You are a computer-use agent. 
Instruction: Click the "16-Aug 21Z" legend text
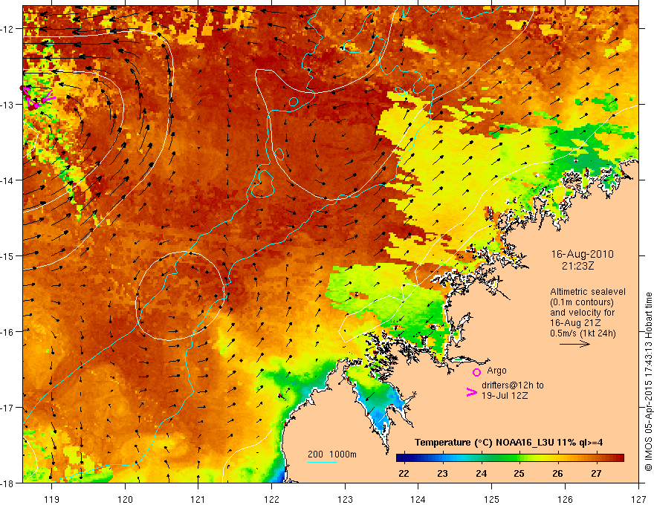(576, 322)
